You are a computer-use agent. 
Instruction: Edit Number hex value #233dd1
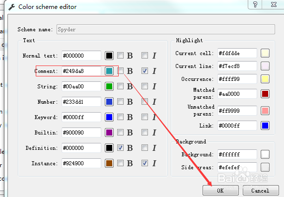tap(81, 102)
